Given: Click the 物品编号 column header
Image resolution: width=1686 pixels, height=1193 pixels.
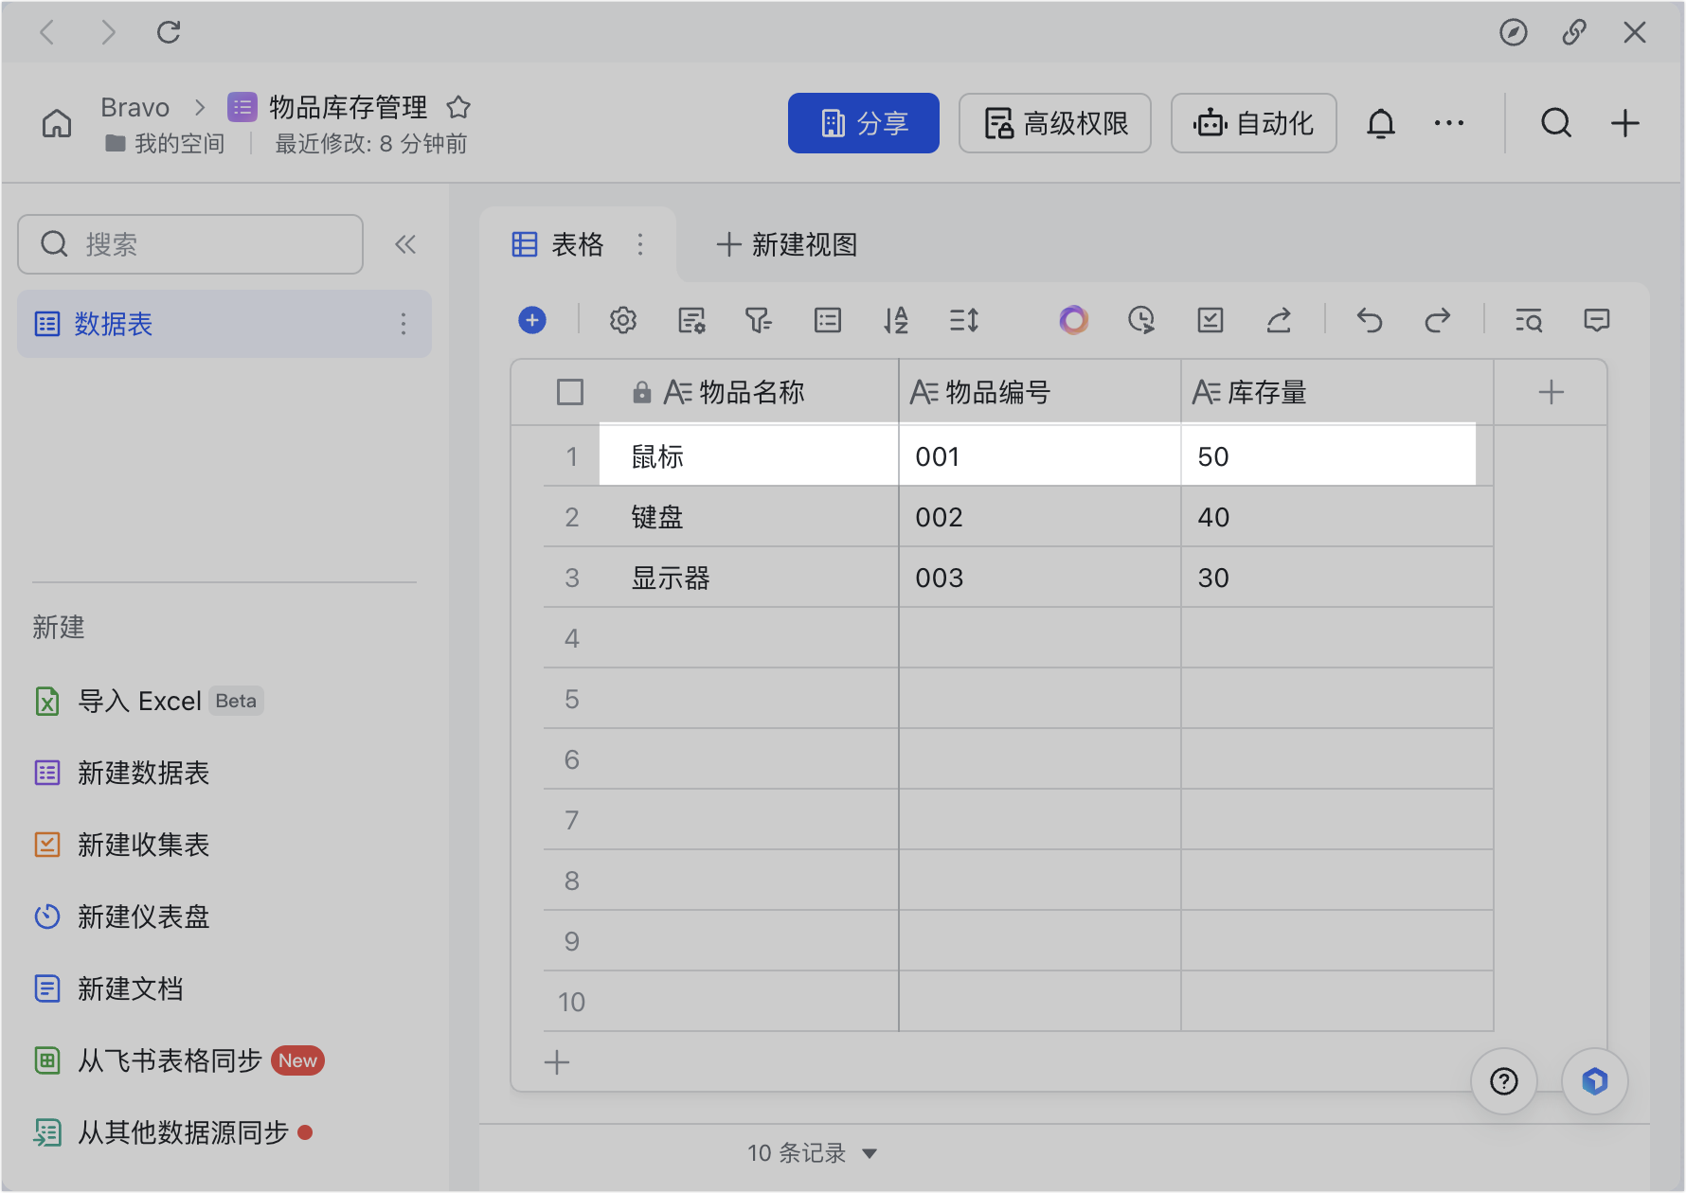Looking at the screenshot, I should click(x=1040, y=392).
